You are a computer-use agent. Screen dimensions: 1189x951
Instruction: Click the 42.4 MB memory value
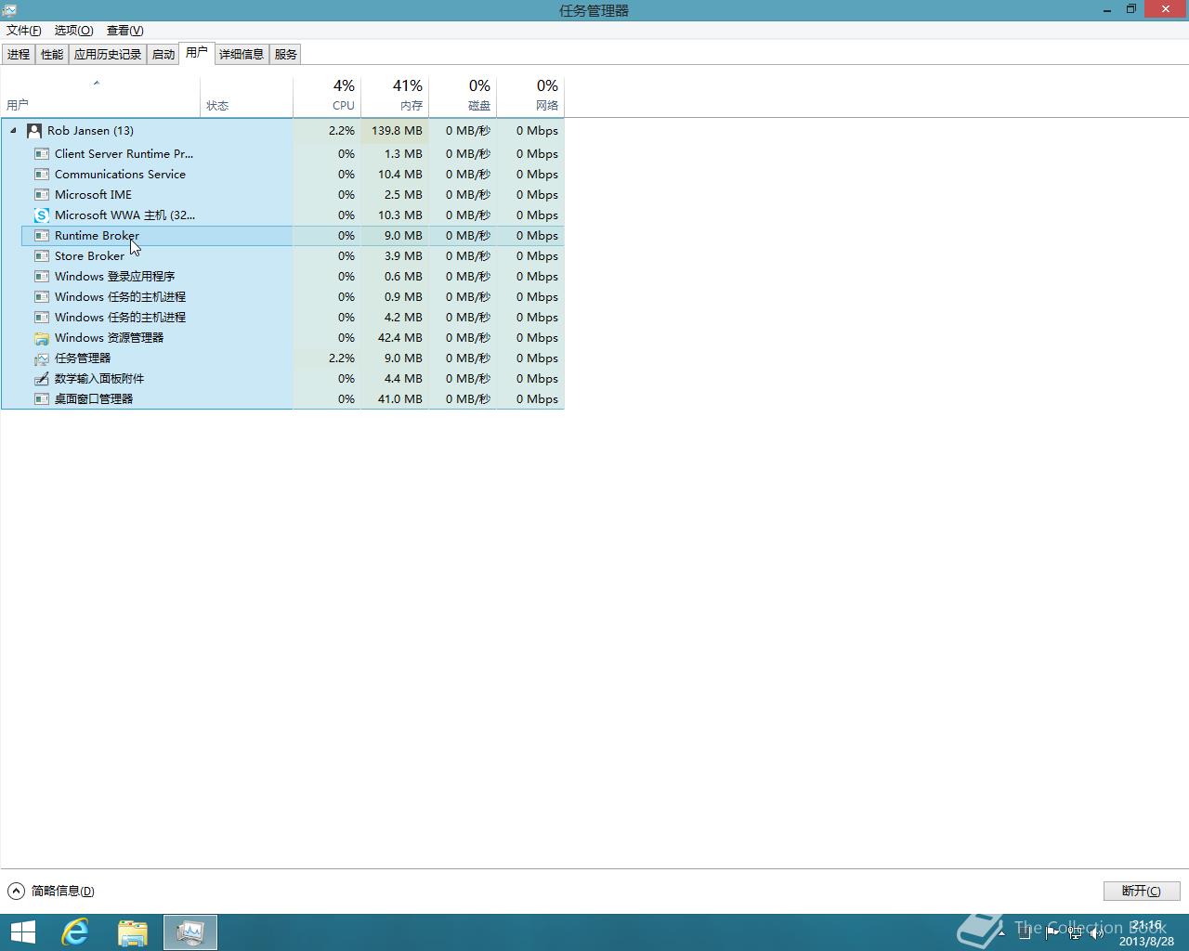400,338
